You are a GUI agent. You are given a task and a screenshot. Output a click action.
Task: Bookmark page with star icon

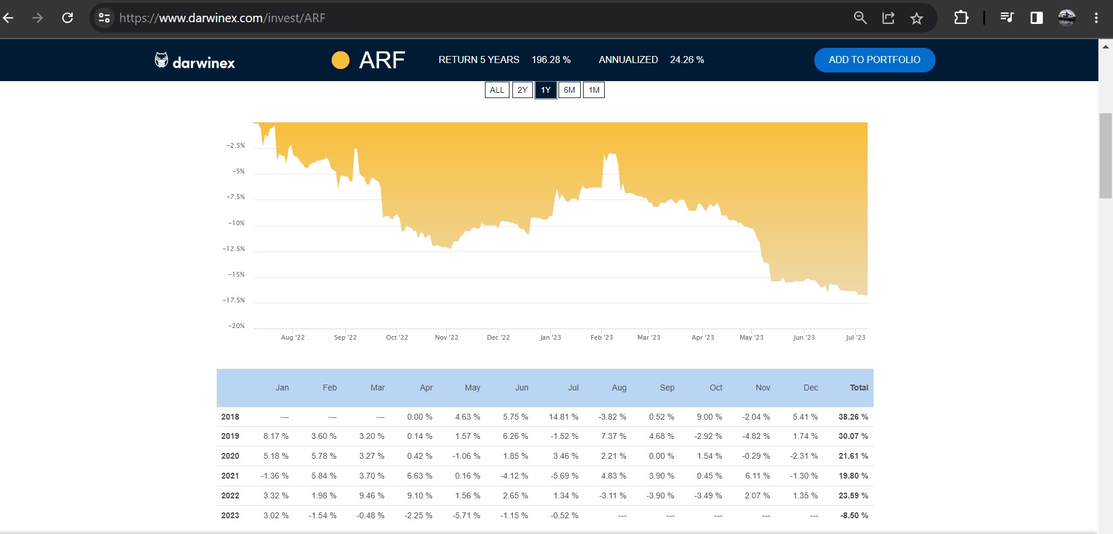tap(916, 19)
